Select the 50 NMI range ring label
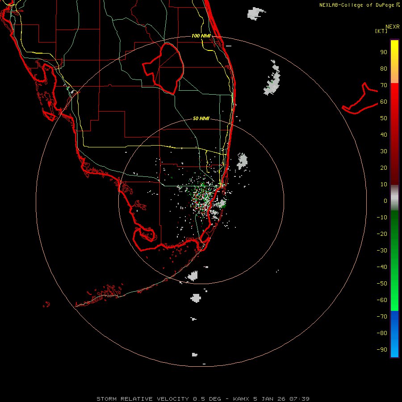 click(201, 118)
